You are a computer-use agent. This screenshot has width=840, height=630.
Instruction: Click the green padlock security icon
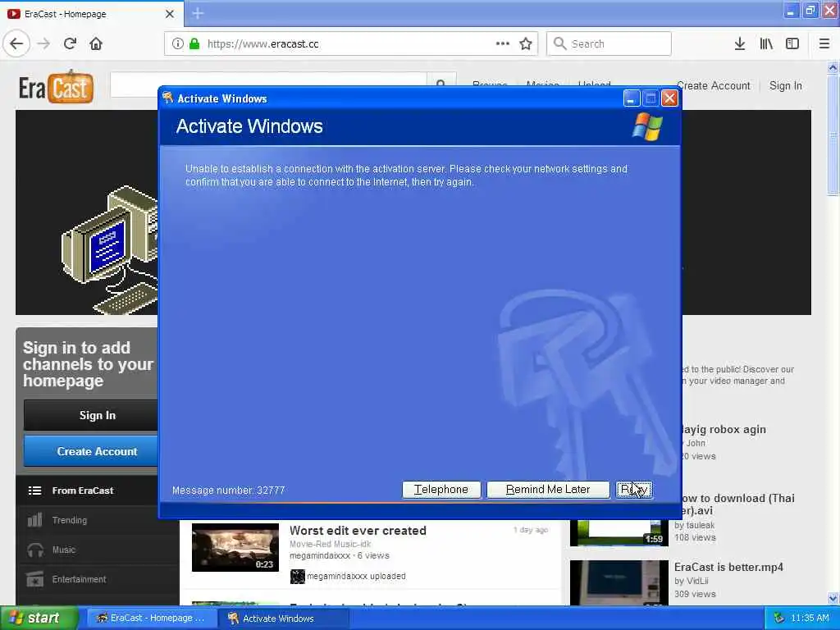(x=194, y=44)
